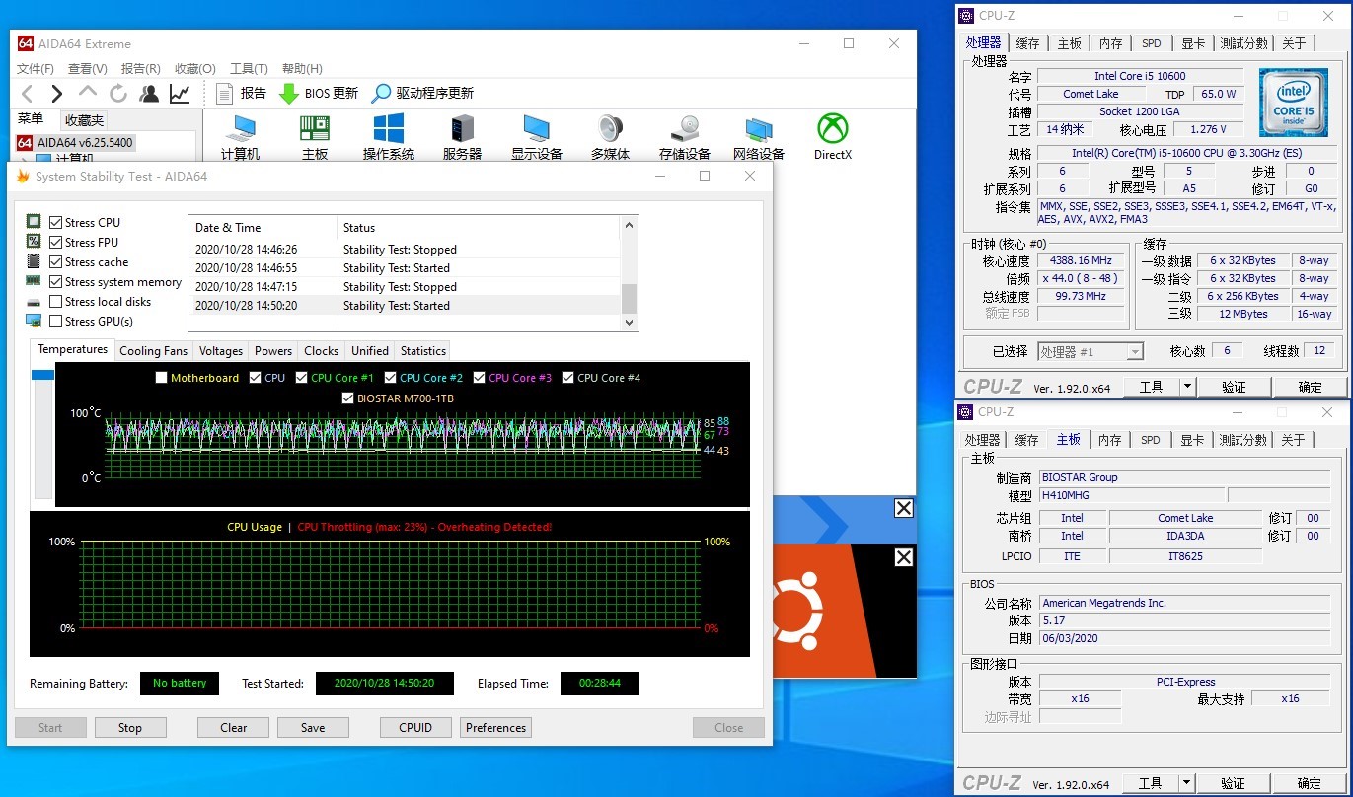This screenshot has width=1353, height=797.
Task: Select log row 2020/10/28 14:46:55 Stability Test: Started
Action: 405,268
